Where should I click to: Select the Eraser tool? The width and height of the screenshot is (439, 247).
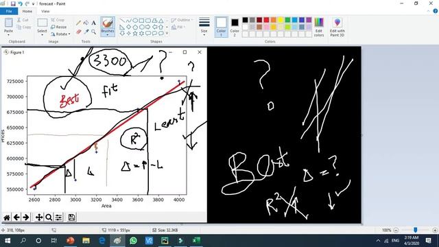[78, 32]
